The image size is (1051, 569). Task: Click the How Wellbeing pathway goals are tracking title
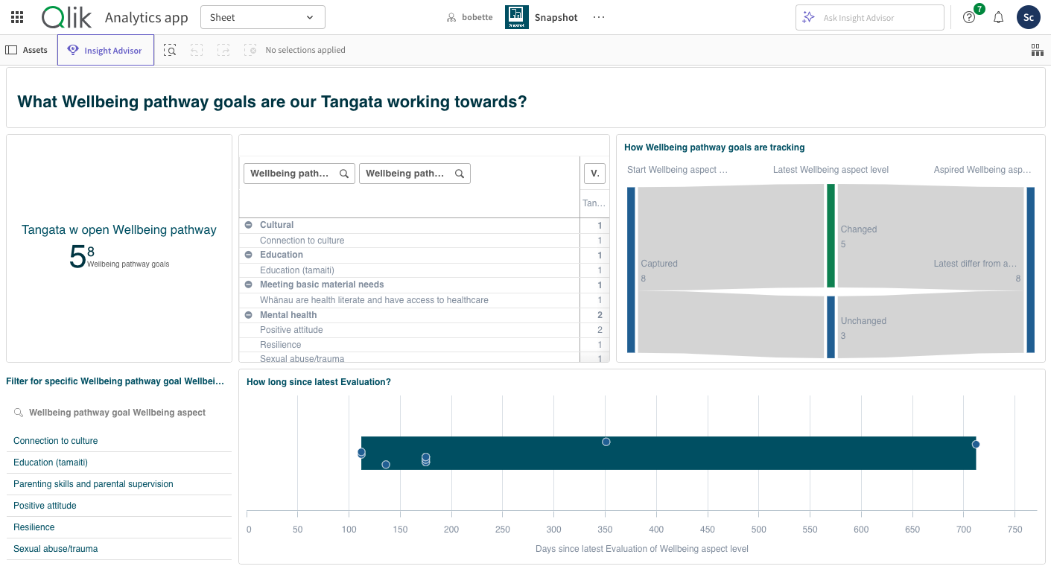(714, 147)
